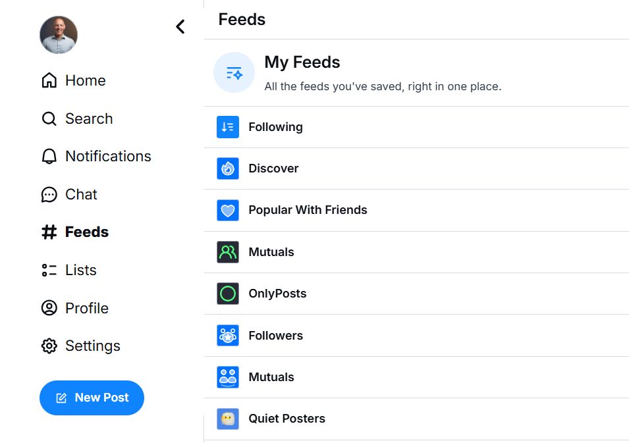
Task: Click the New Post button
Action: (x=92, y=398)
